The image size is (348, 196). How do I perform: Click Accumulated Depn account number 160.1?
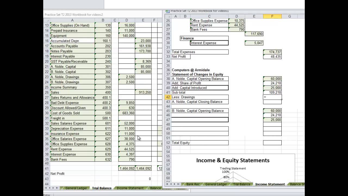coord(103,41)
